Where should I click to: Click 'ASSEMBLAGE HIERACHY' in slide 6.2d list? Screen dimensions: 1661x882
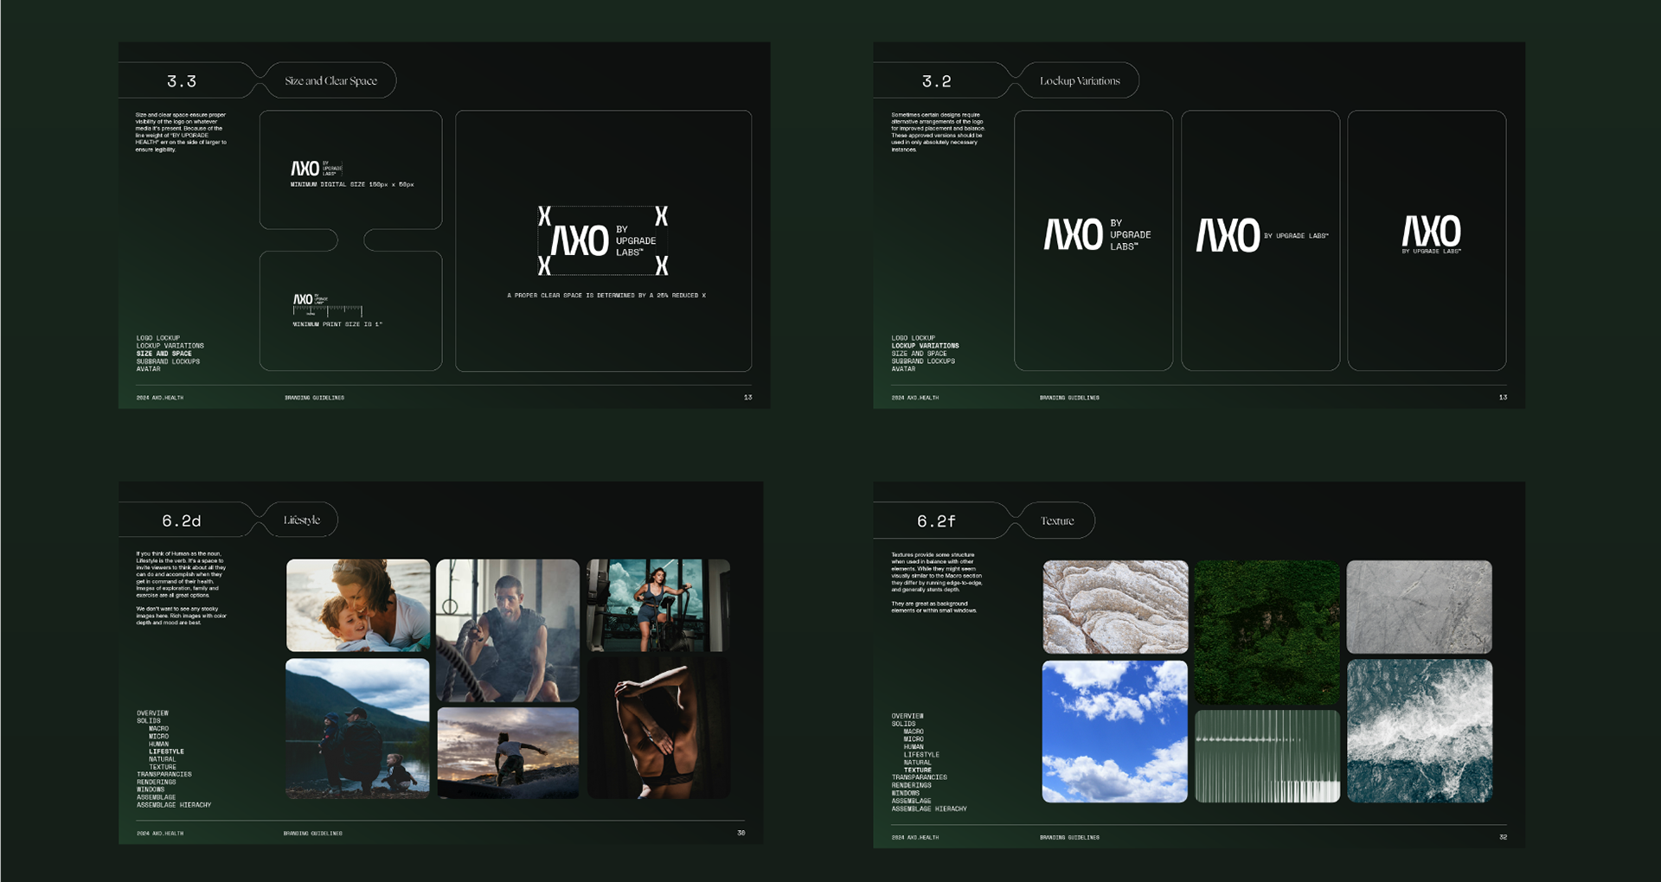[174, 805]
